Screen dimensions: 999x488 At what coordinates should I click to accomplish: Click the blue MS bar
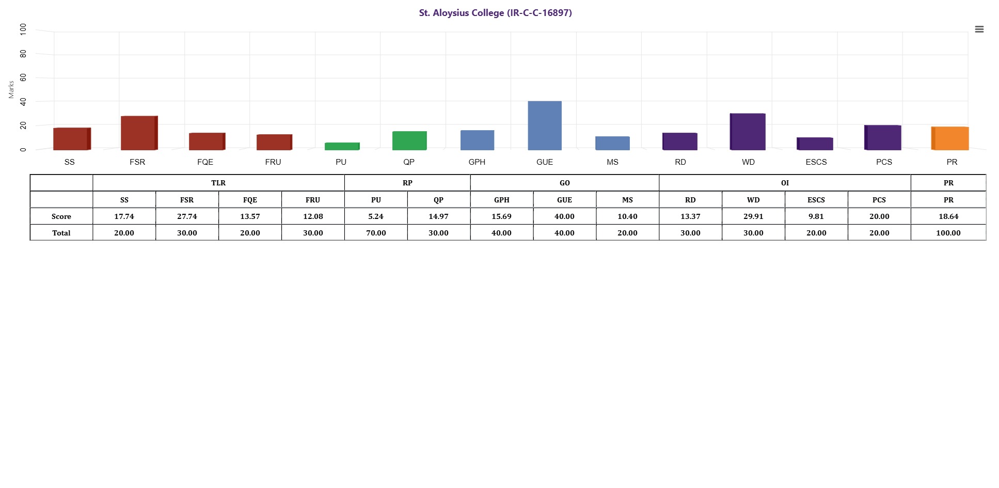pos(612,143)
